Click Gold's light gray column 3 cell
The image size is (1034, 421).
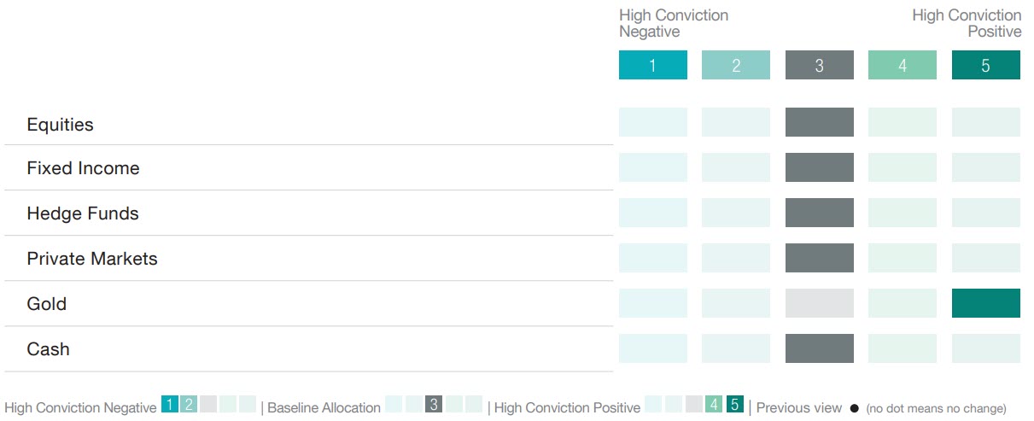[x=819, y=303]
